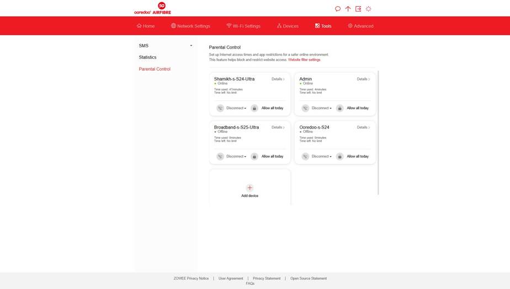Switch to the Devices tab
This screenshot has height=289, width=510.
point(288,26)
